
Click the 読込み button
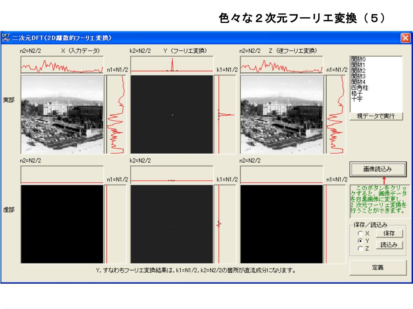coord(389,245)
